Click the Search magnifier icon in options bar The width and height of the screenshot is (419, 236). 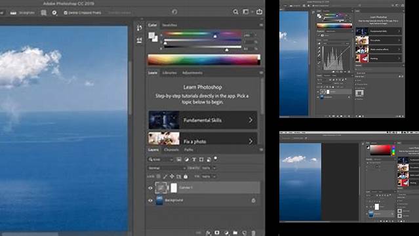coord(235,12)
